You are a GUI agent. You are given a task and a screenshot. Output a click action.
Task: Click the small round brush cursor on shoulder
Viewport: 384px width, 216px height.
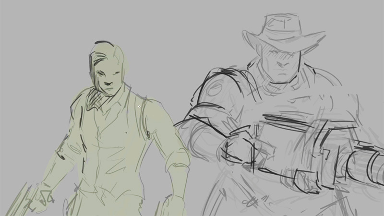coord(139,107)
